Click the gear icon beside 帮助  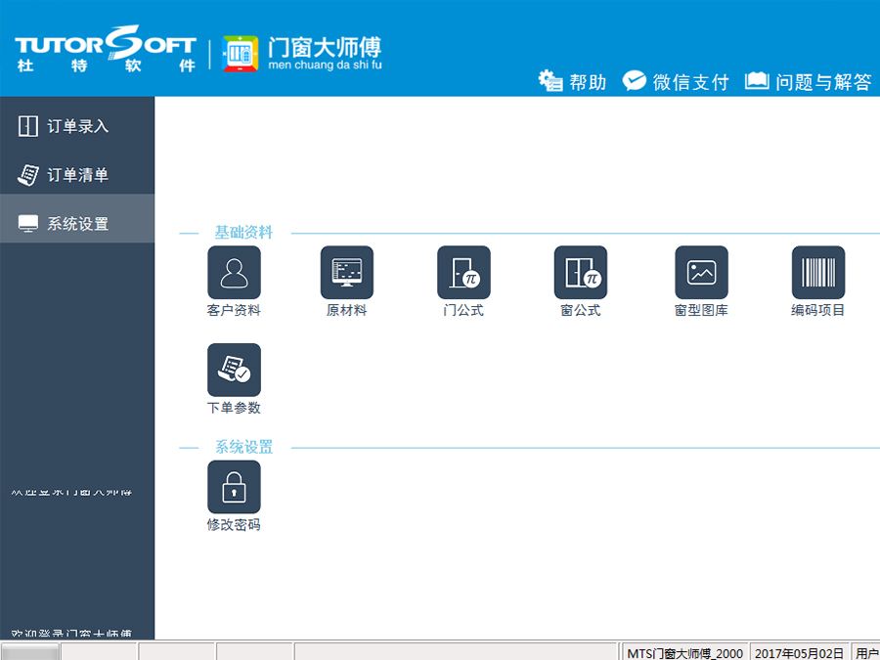click(x=550, y=81)
